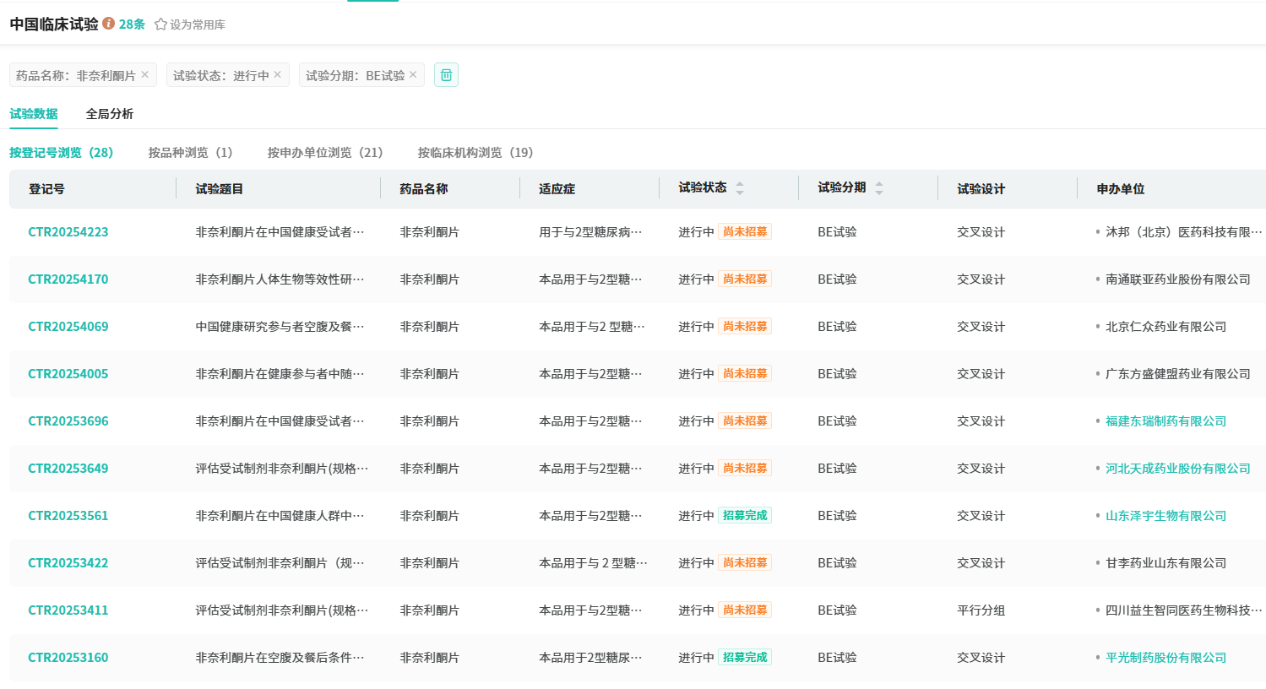The image size is (1266, 689).
Task: Select the 试验数据 tab
Action: [x=34, y=114]
